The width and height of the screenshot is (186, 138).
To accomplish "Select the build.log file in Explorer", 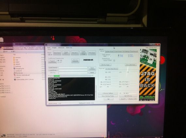I will pyautogui.click(x=17, y=66).
